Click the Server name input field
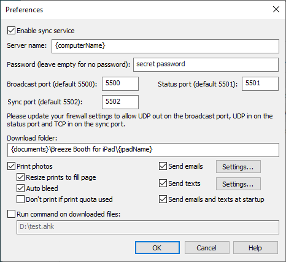Viewport: 286px width, 262px height. point(165,46)
